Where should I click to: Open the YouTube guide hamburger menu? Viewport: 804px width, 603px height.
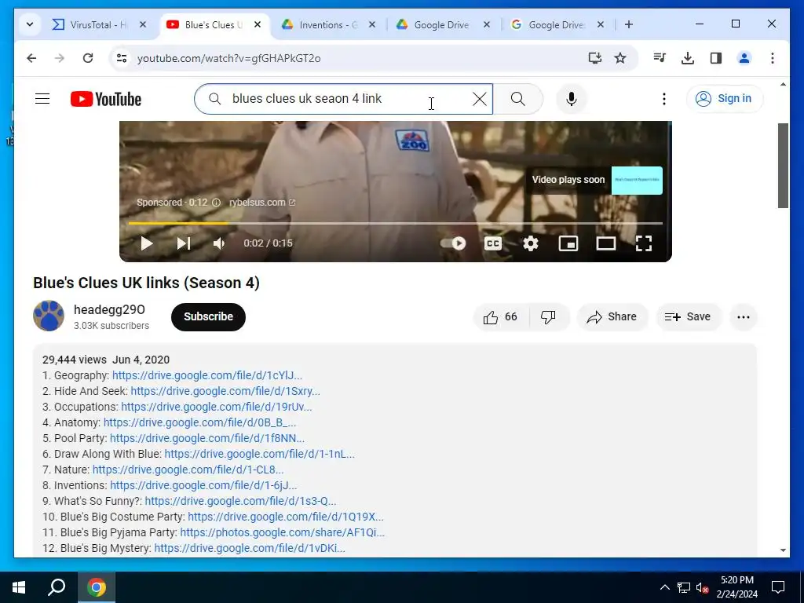point(42,99)
